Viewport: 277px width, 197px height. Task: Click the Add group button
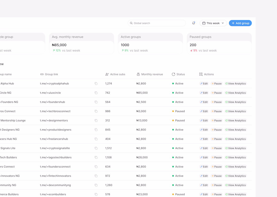(240, 23)
